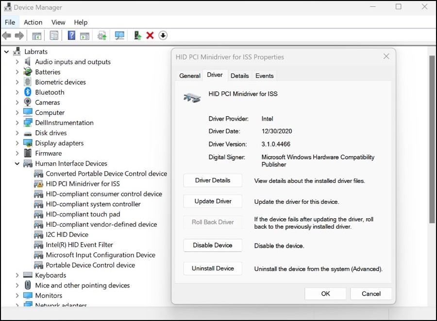Expand the Bluetooth category
The image size is (437, 321).
click(17, 92)
